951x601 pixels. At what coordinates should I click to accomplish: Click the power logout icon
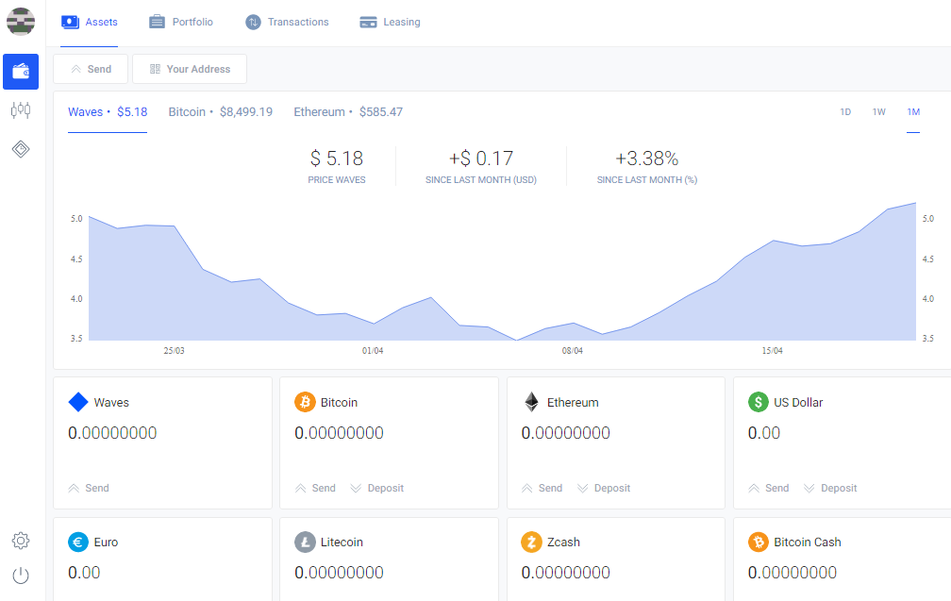[x=21, y=575]
